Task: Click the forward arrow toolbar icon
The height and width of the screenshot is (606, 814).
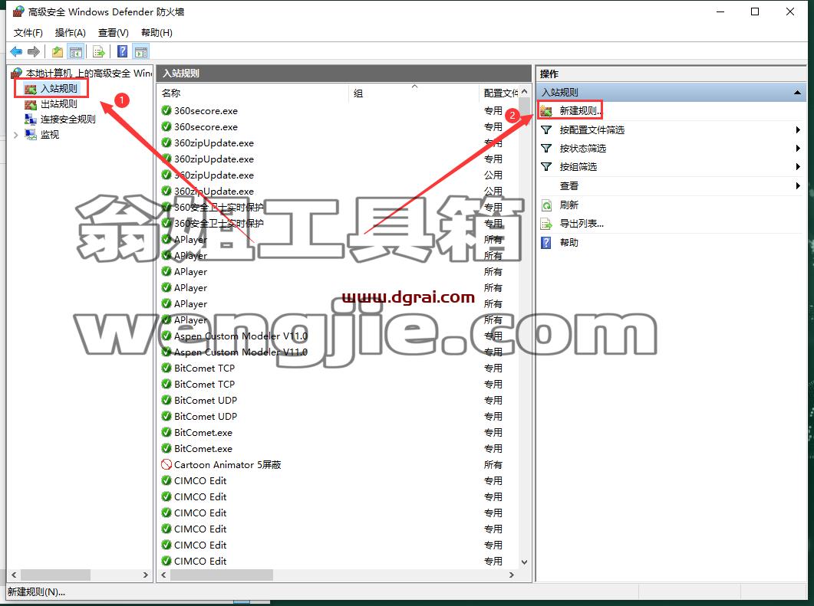Action: point(34,51)
